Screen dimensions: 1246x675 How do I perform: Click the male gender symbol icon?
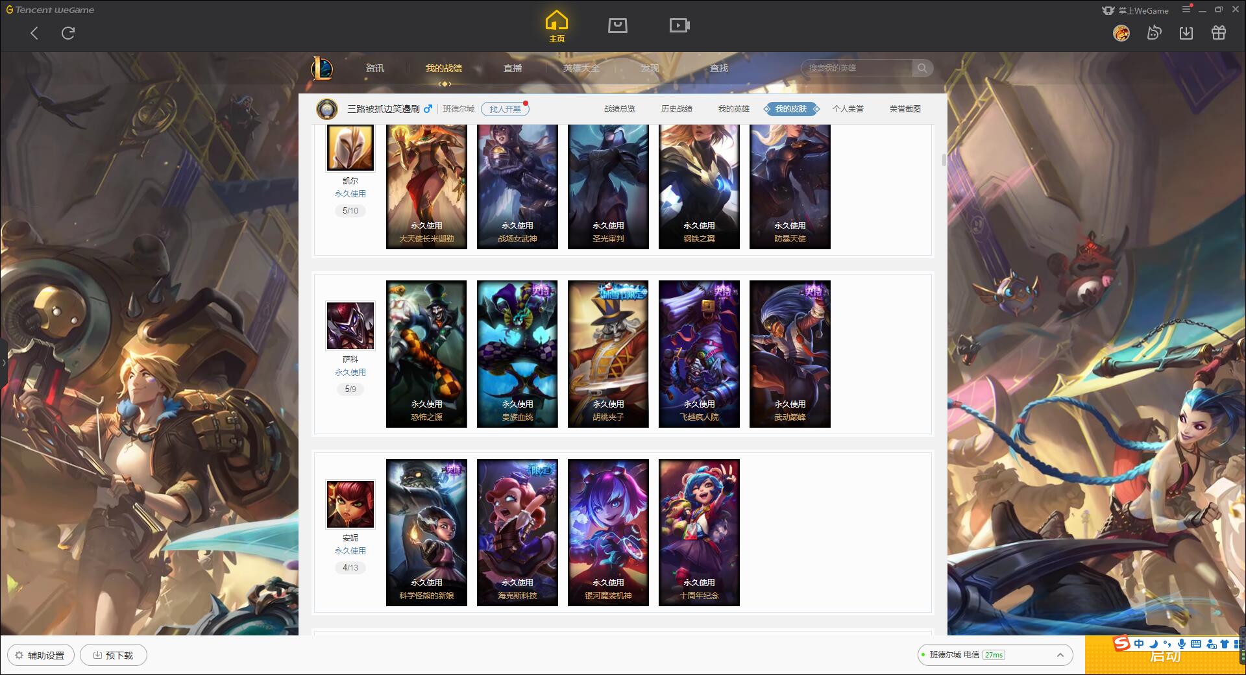(x=428, y=109)
